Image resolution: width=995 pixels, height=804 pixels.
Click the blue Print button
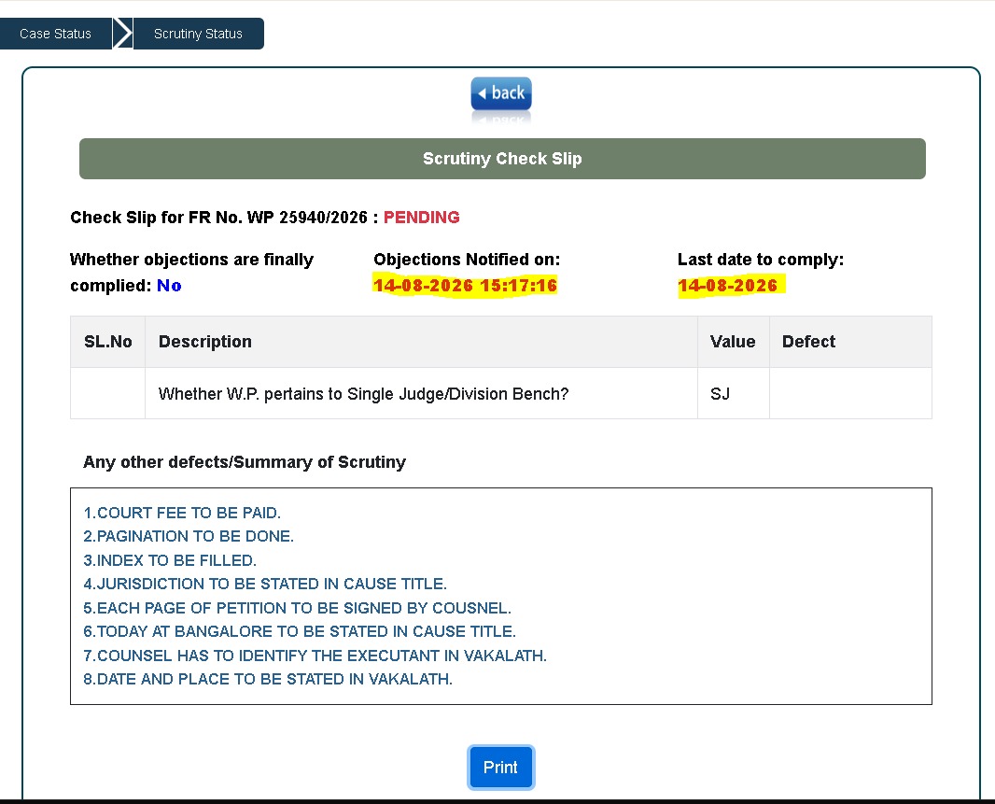(500, 768)
